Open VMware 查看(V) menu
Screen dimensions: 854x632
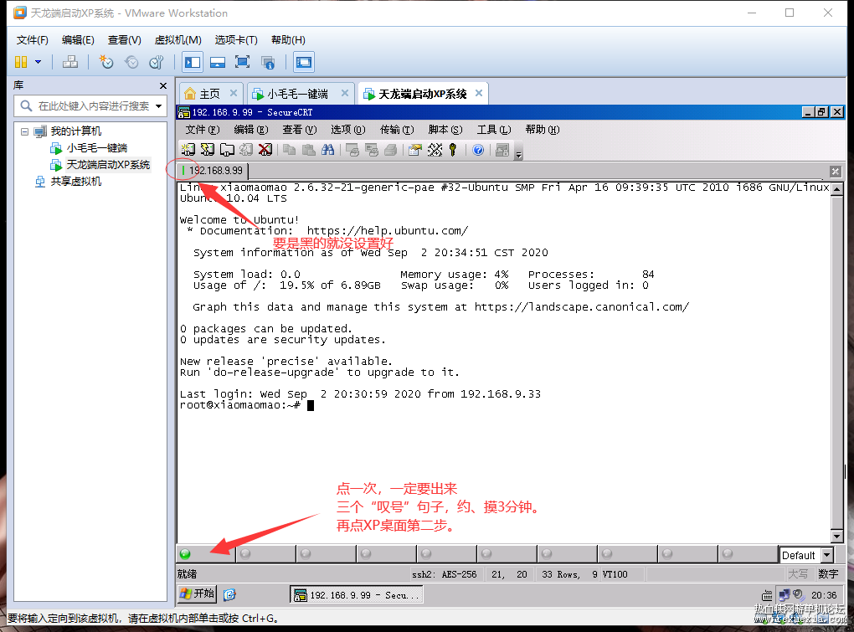[x=124, y=39]
